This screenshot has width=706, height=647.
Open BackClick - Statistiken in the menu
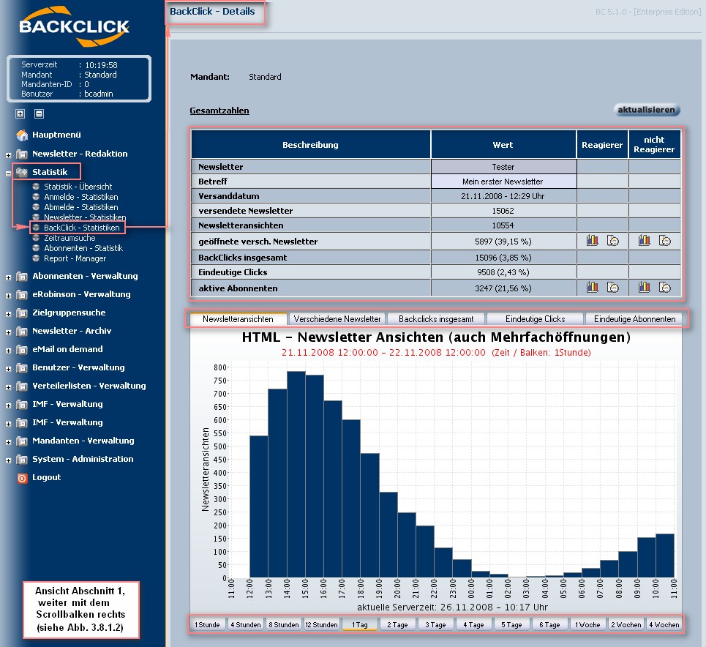81,228
